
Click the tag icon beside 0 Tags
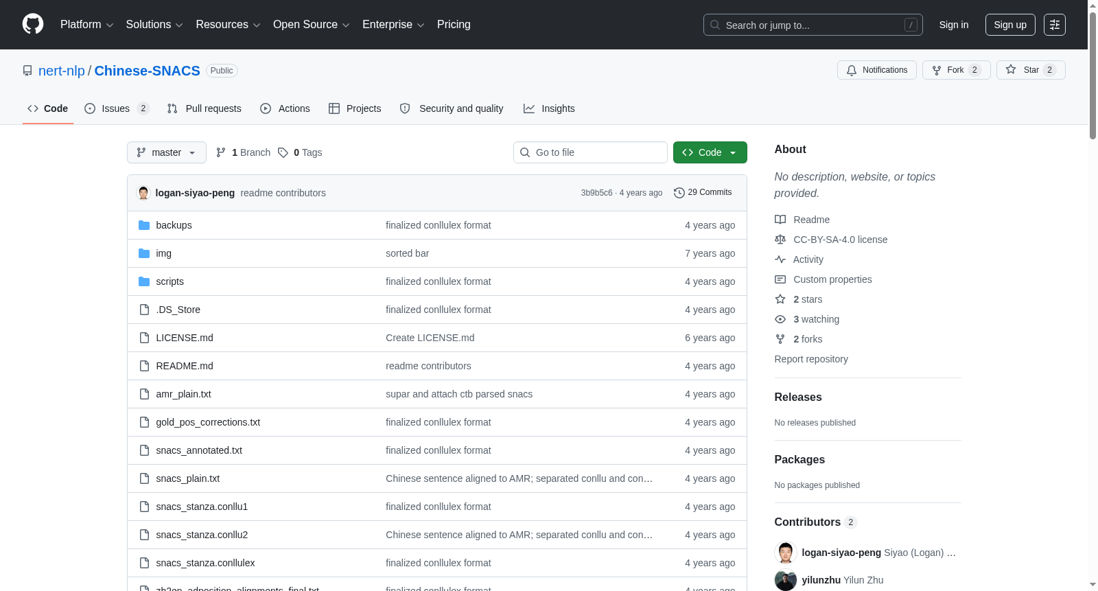283,152
